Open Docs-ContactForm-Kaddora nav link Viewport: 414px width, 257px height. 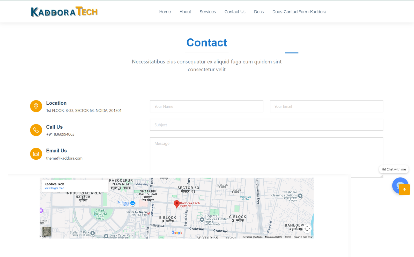(x=299, y=12)
